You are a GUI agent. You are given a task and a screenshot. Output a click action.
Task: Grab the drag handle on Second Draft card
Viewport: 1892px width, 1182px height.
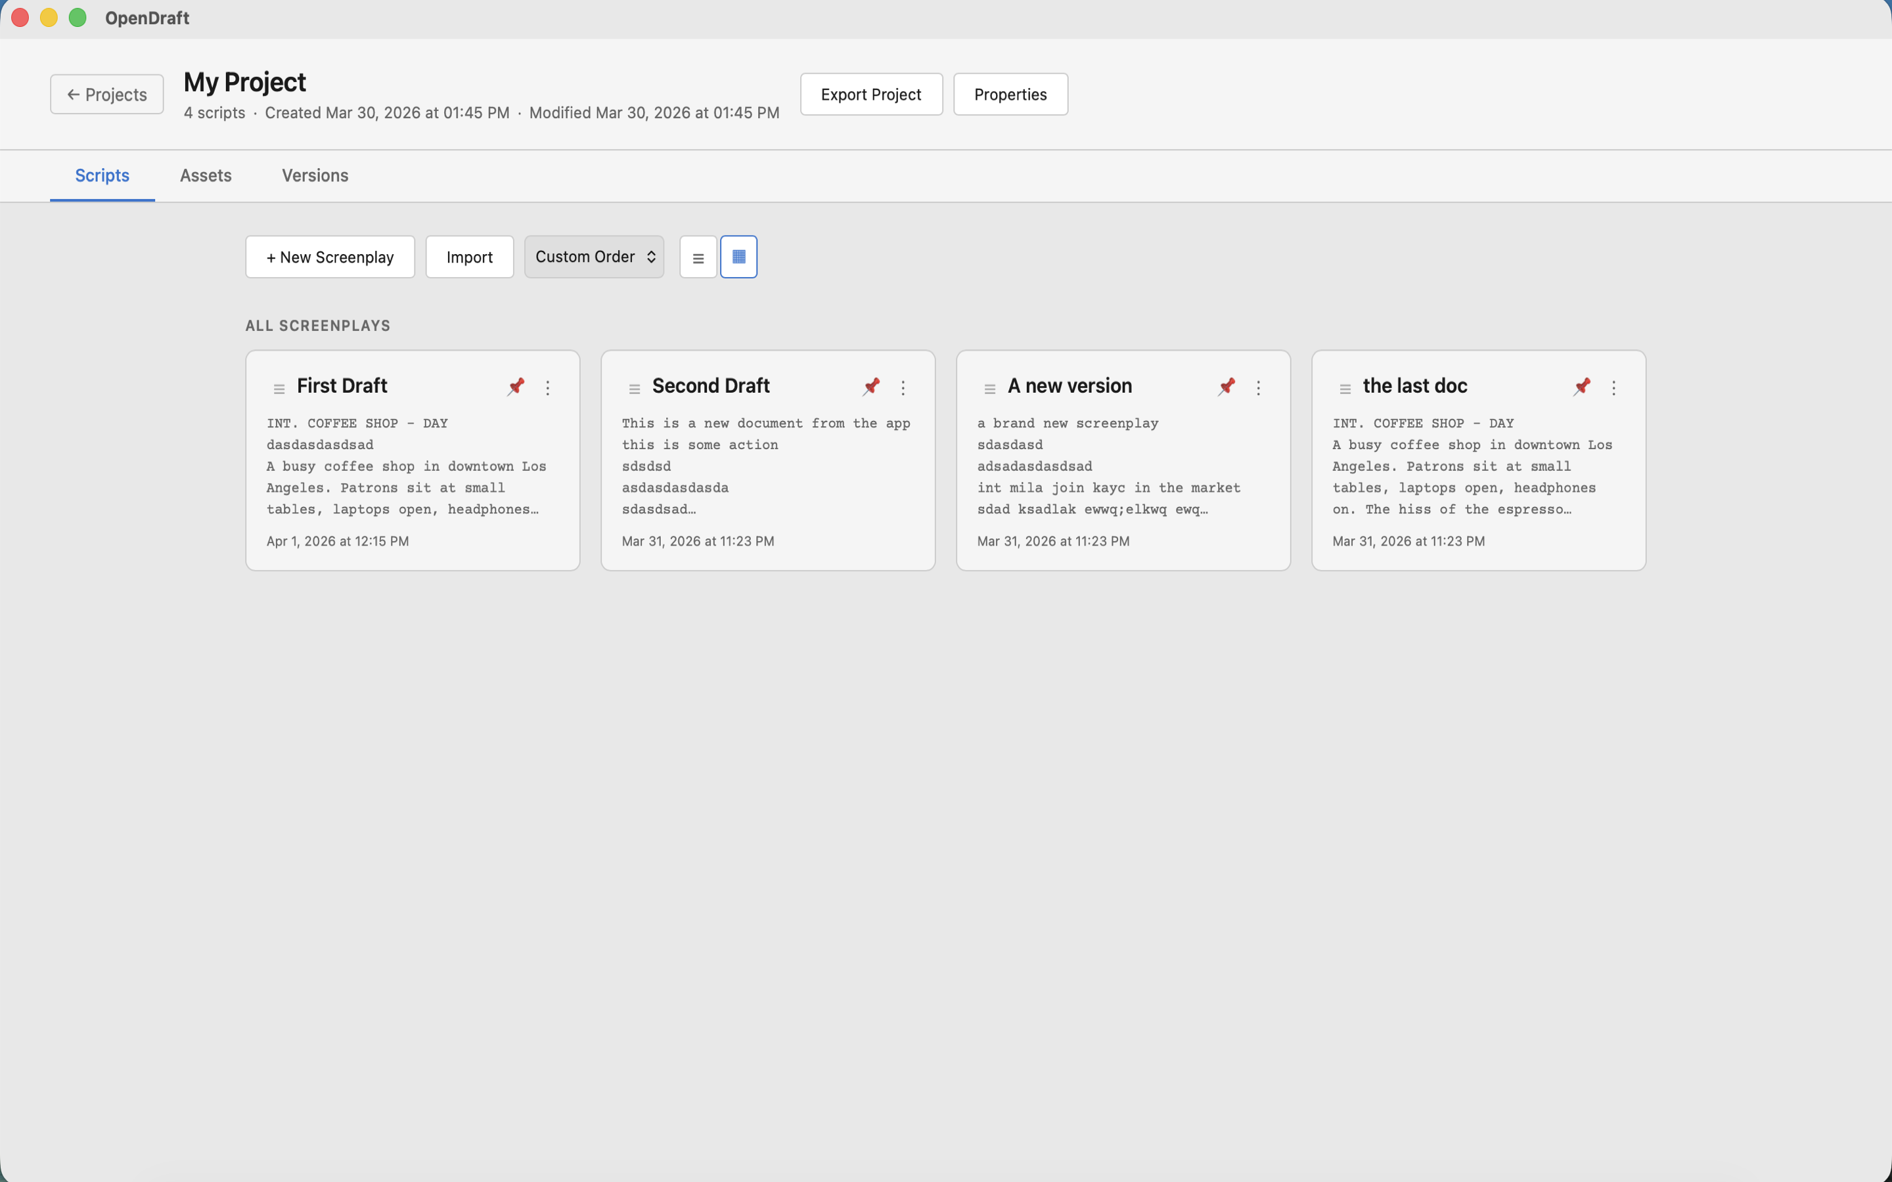point(634,387)
